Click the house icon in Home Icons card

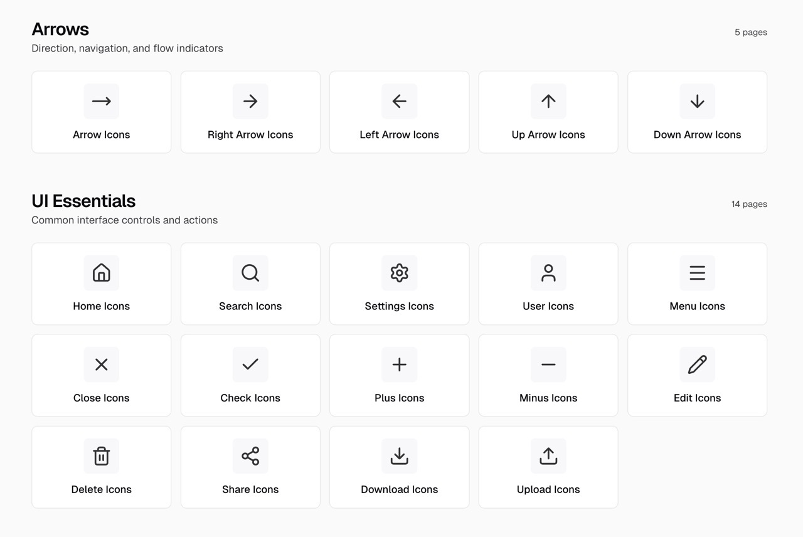point(101,272)
